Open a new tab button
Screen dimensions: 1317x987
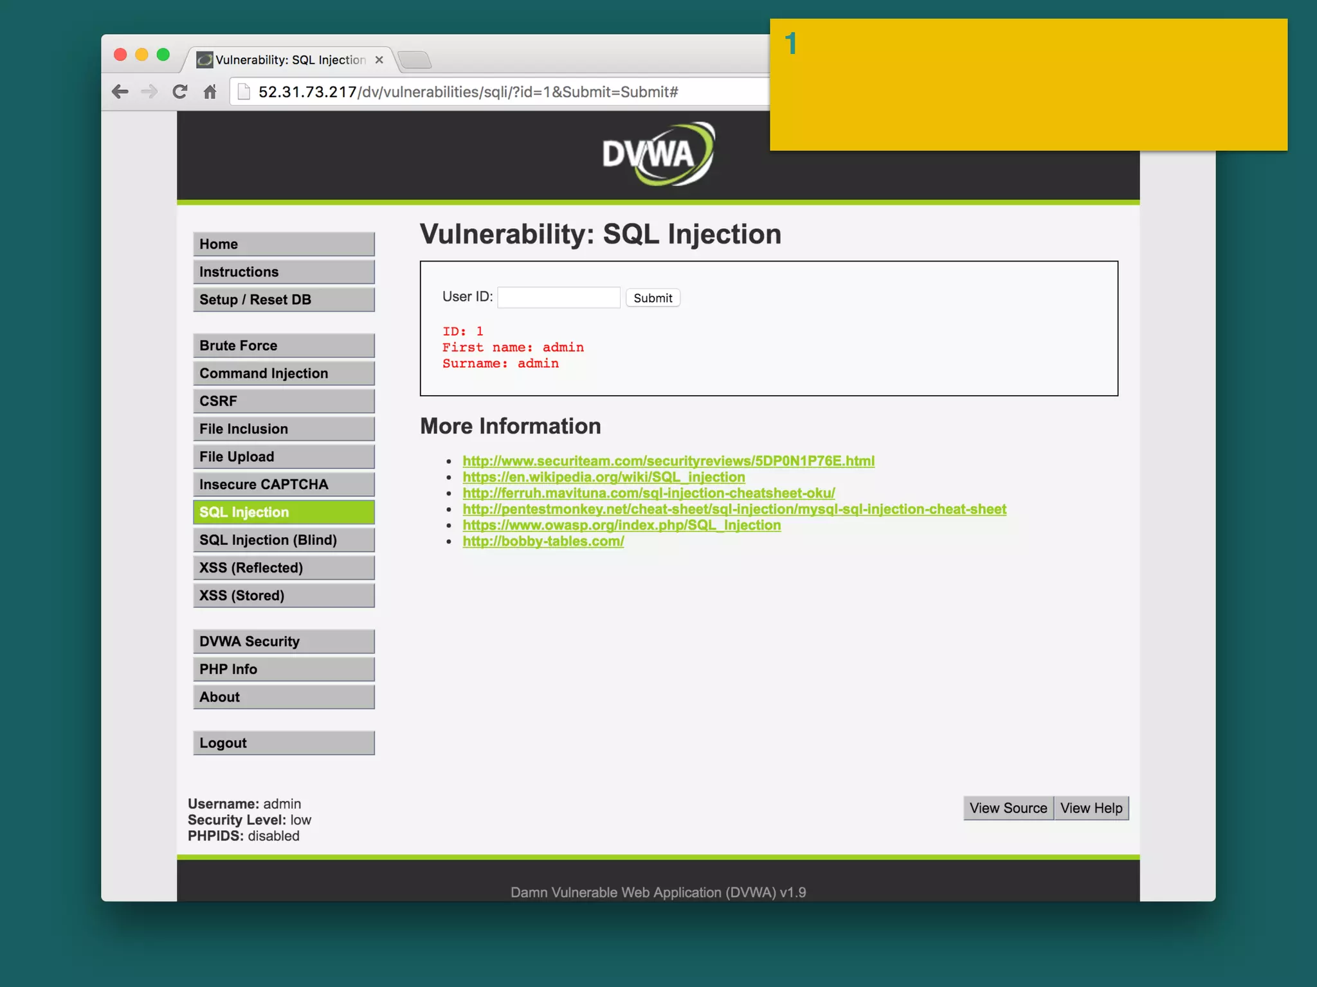(x=415, y=60)
